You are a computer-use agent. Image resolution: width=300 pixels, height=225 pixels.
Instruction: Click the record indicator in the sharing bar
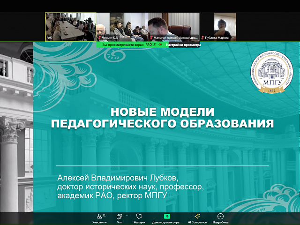tap(160, 45)
